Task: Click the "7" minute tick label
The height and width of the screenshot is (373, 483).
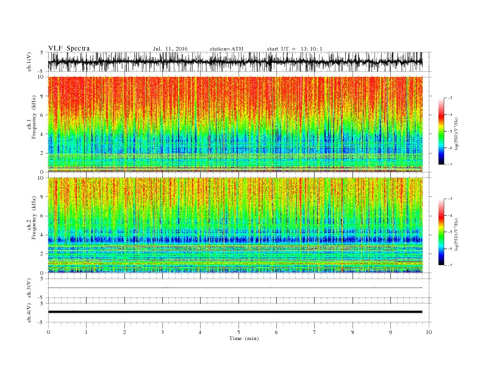Action: click(x=314, y=332)
